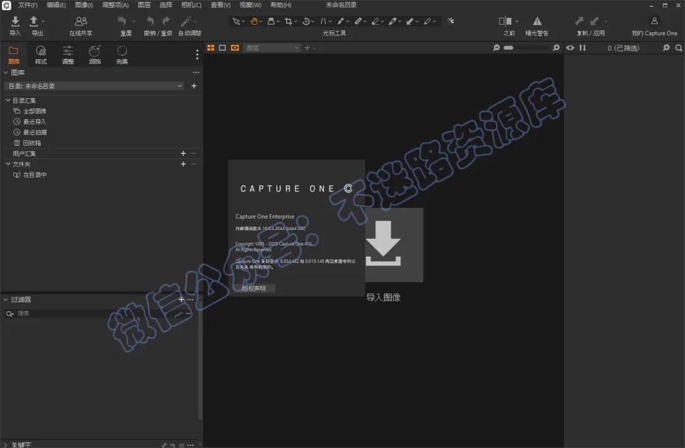The height and width of the screenshot is (448, 685).
Task: Switch to the 润饰 retouch tab
Action: (95, 56)
